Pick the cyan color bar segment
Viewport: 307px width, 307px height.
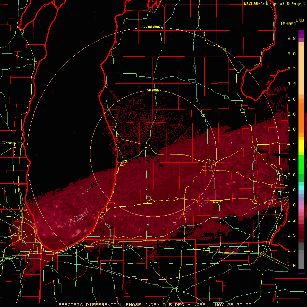coord(301,187)
